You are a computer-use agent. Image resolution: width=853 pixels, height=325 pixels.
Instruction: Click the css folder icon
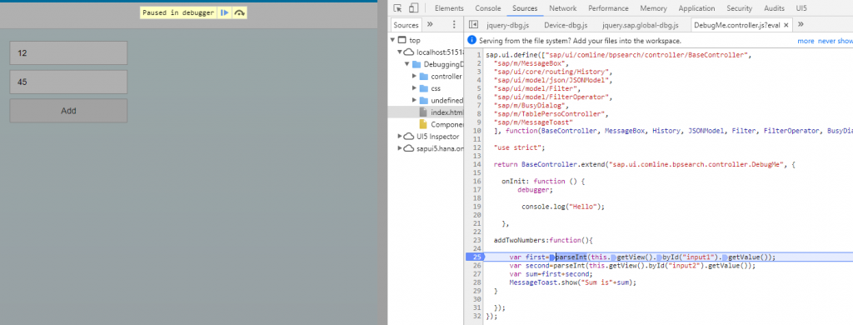click(x=424, y=88)
